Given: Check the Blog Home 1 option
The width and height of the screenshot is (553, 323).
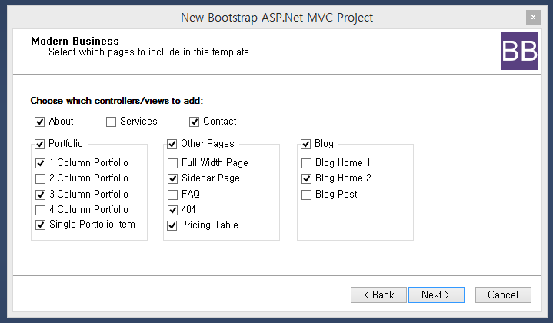Looking at the screenshot, I should (x=307, y=163).
